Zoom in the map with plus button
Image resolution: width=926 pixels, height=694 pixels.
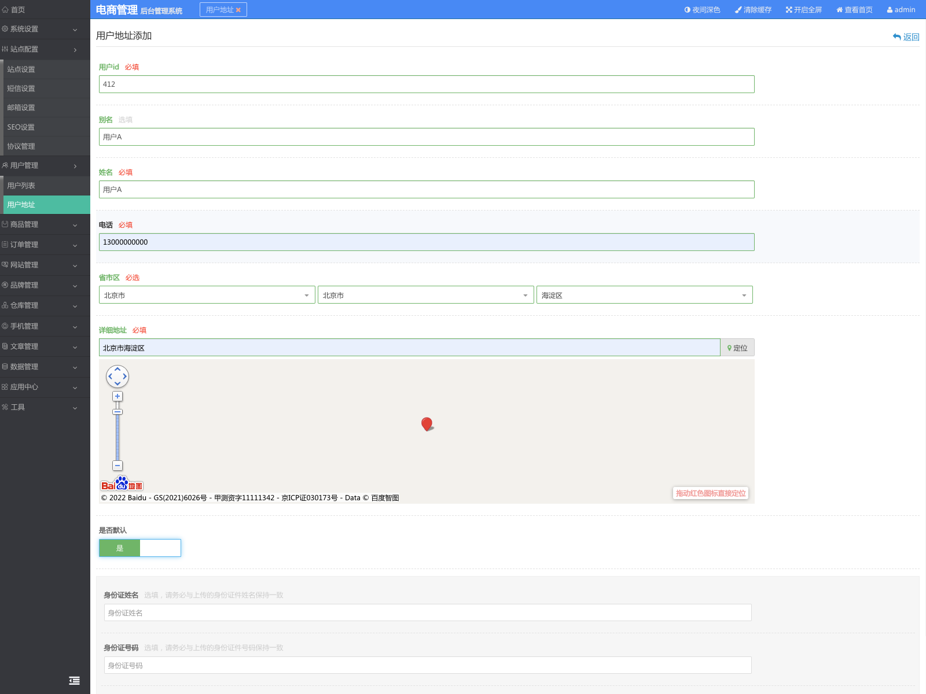click(x=117, y=396)
